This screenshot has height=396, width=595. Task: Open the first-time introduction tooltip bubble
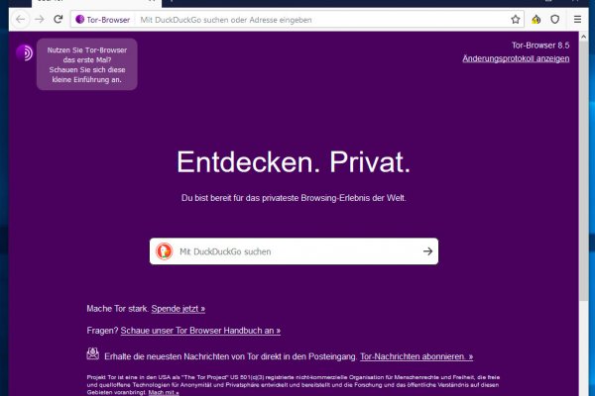[87, 64]
